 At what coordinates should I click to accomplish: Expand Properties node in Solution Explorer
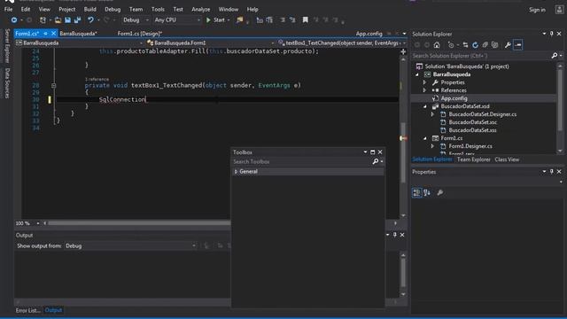point(425,82)
